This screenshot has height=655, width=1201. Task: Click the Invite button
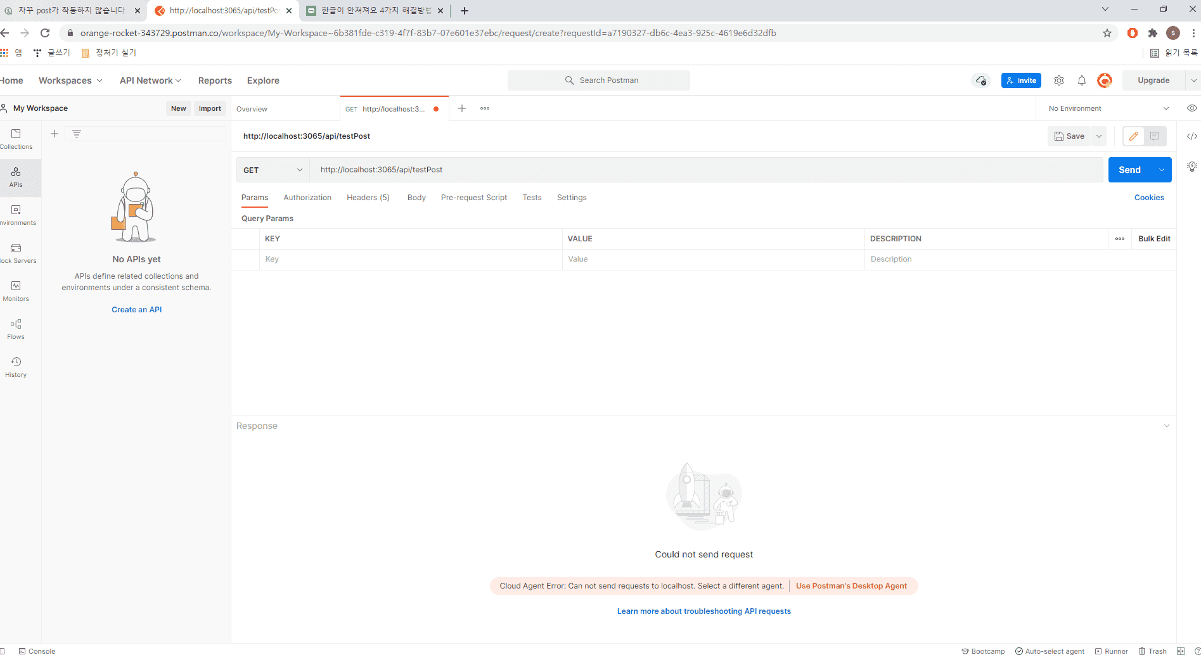[1021, 80]
